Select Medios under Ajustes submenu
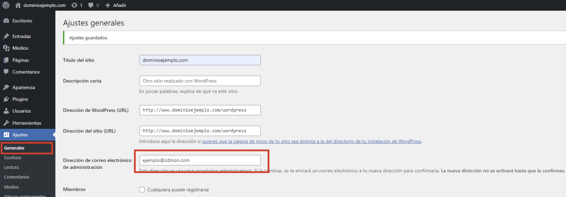Screen dimensions: 566x197 (x=11, y=187)
